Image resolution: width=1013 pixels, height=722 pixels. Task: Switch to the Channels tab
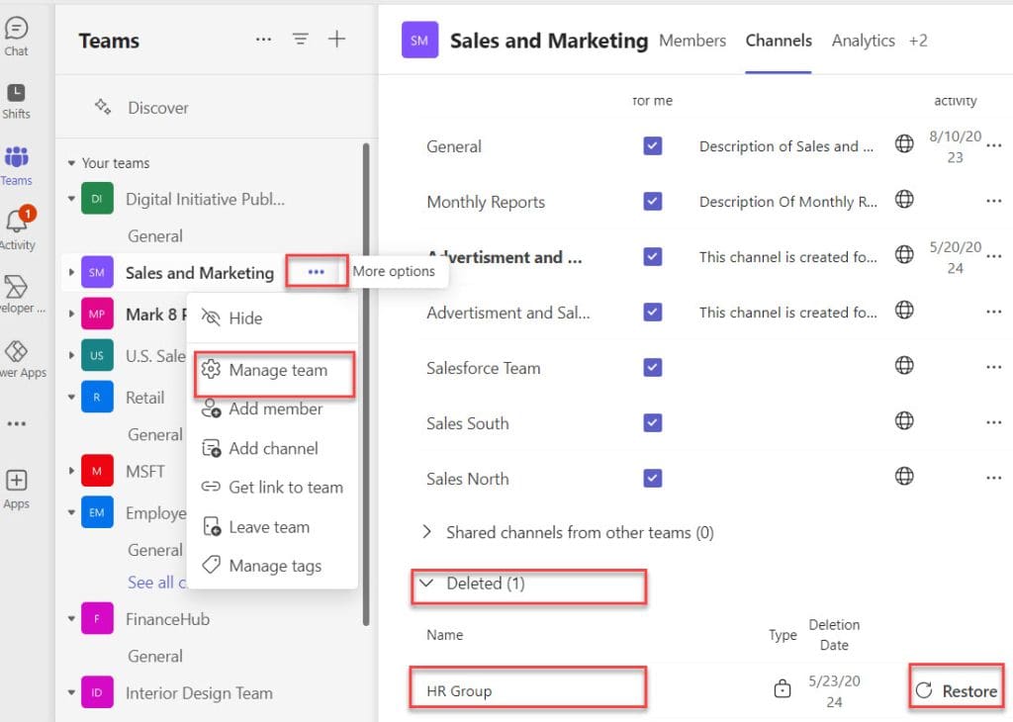[x=779, y=41]
